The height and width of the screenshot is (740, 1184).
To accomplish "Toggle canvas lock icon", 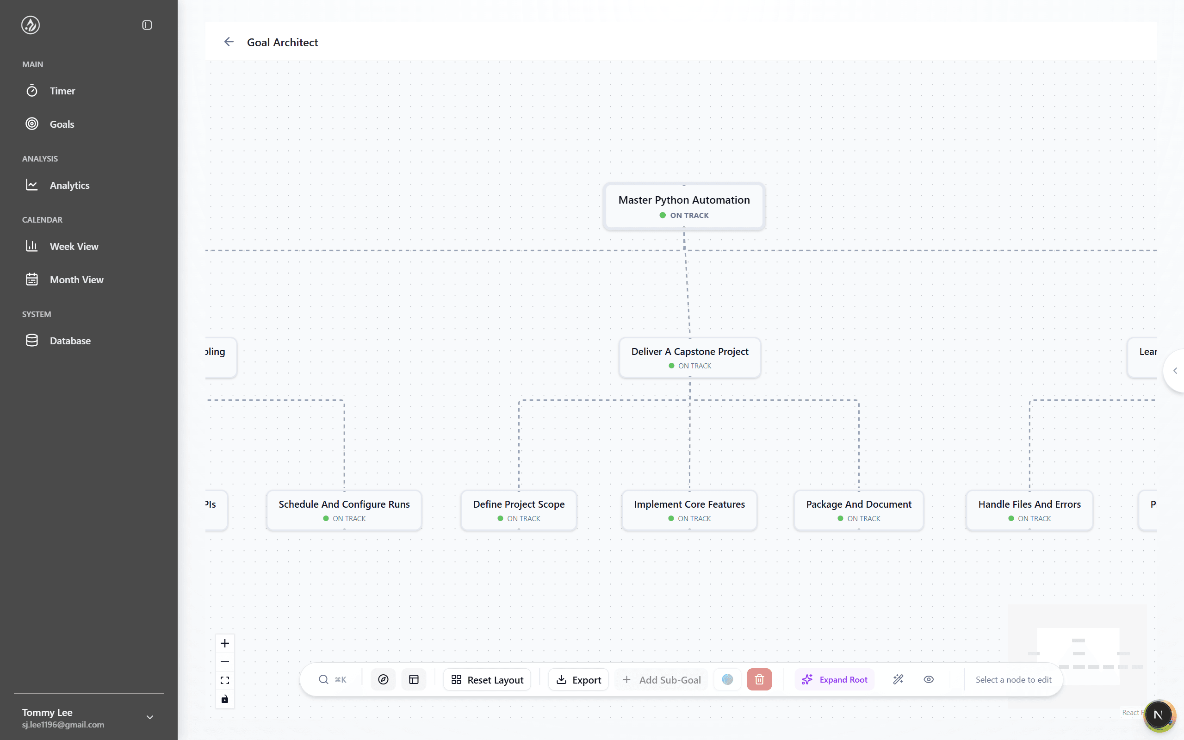I will [224, 699].
